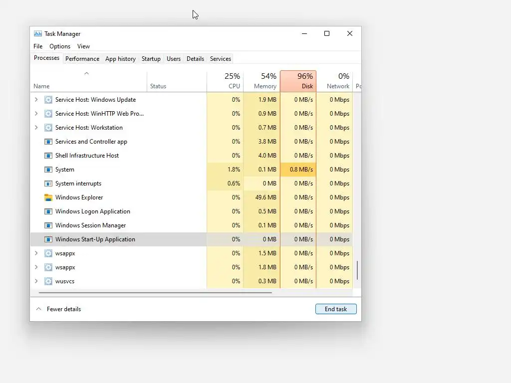Viewport: 511px width, 383px height.
Task: Click the wsappx 1.5 MB row gear icon
Action: (x=48, y=253)
